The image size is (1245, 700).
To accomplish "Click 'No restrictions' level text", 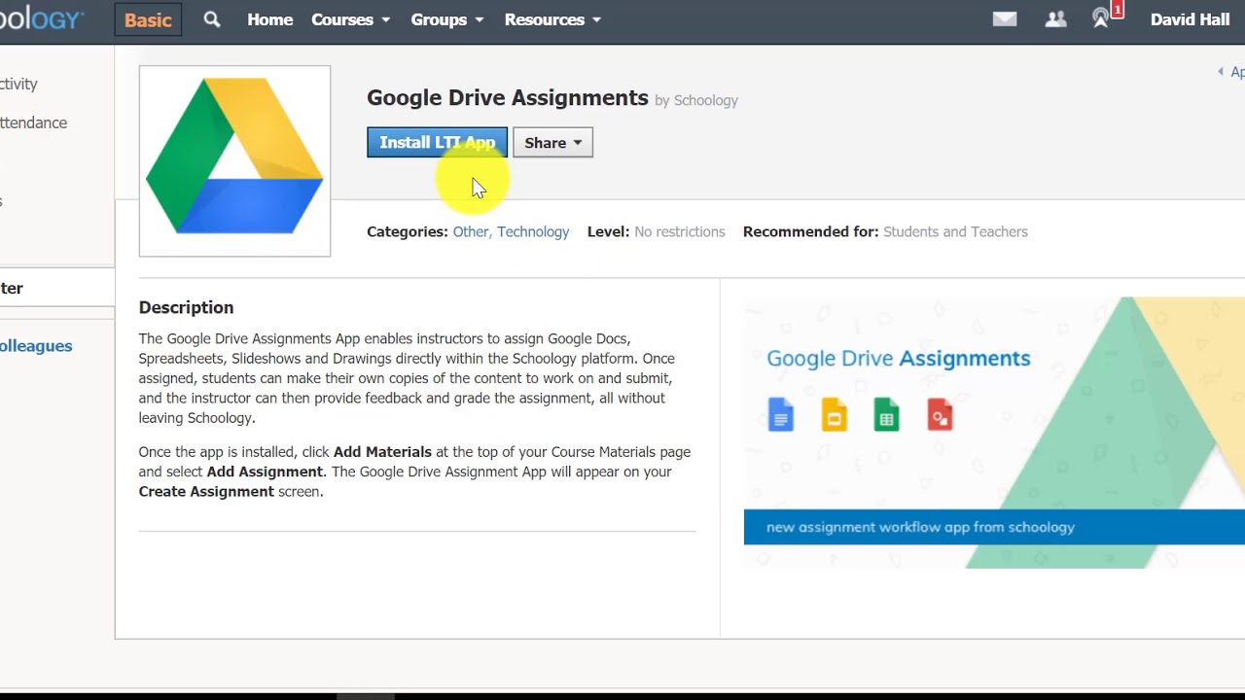I will pos(680,231).
